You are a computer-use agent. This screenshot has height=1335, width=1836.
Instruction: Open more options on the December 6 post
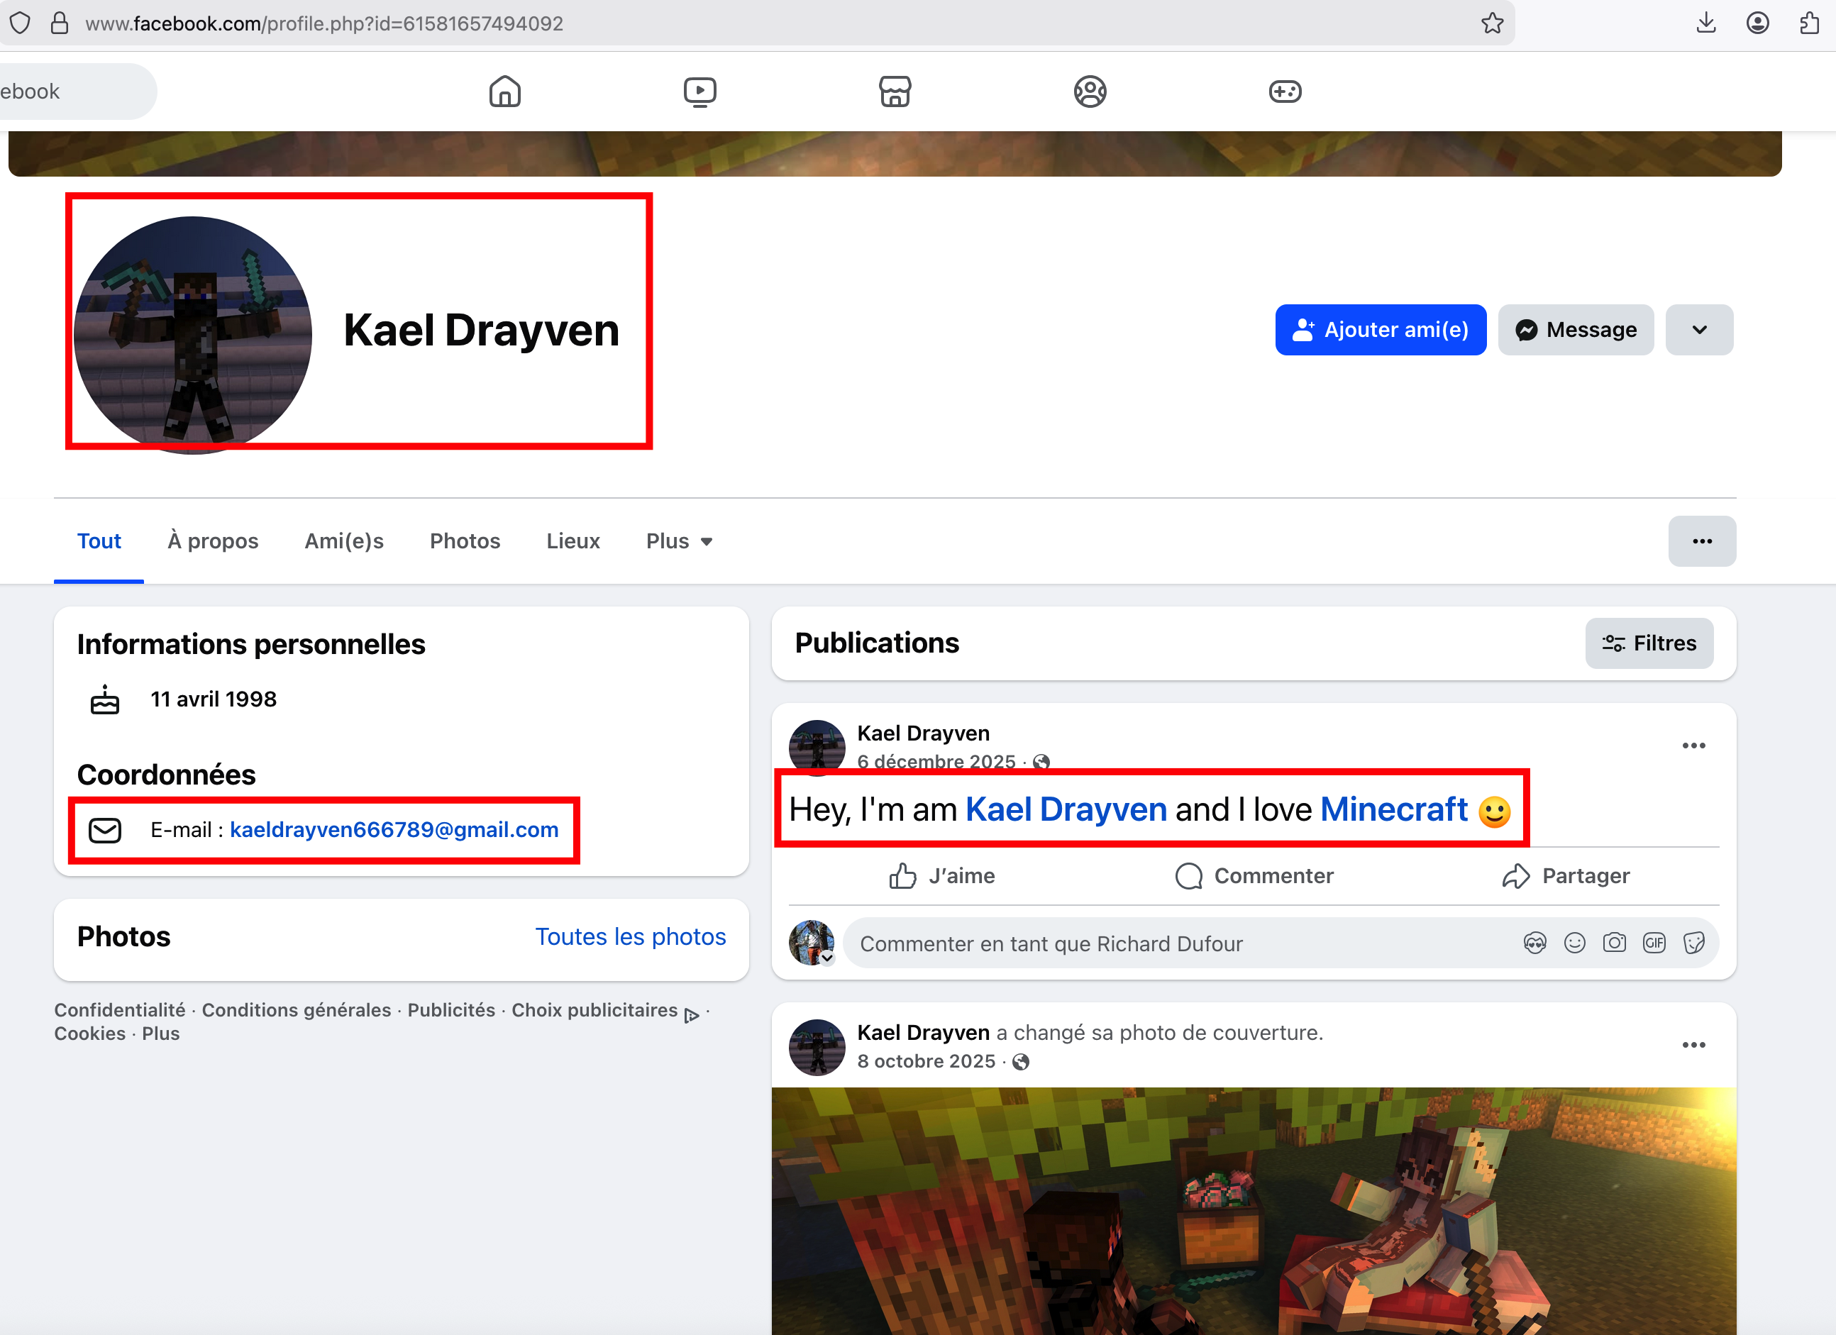click(1693, 745)
